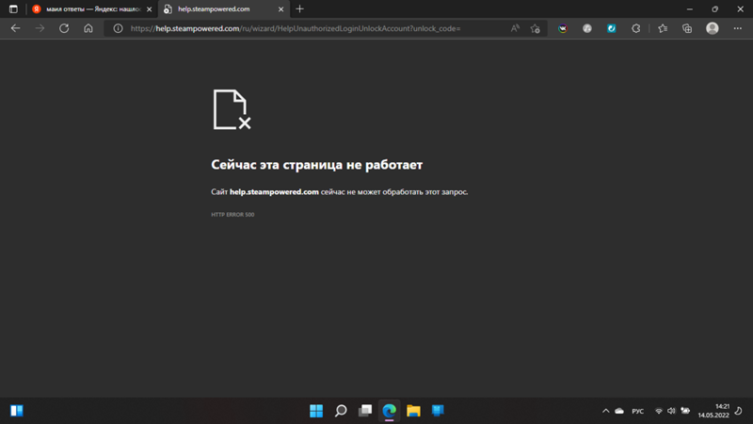The image size is (753, 424).
Task: Click the HTTP ERROR 500 text
Action: coord(232,215)
